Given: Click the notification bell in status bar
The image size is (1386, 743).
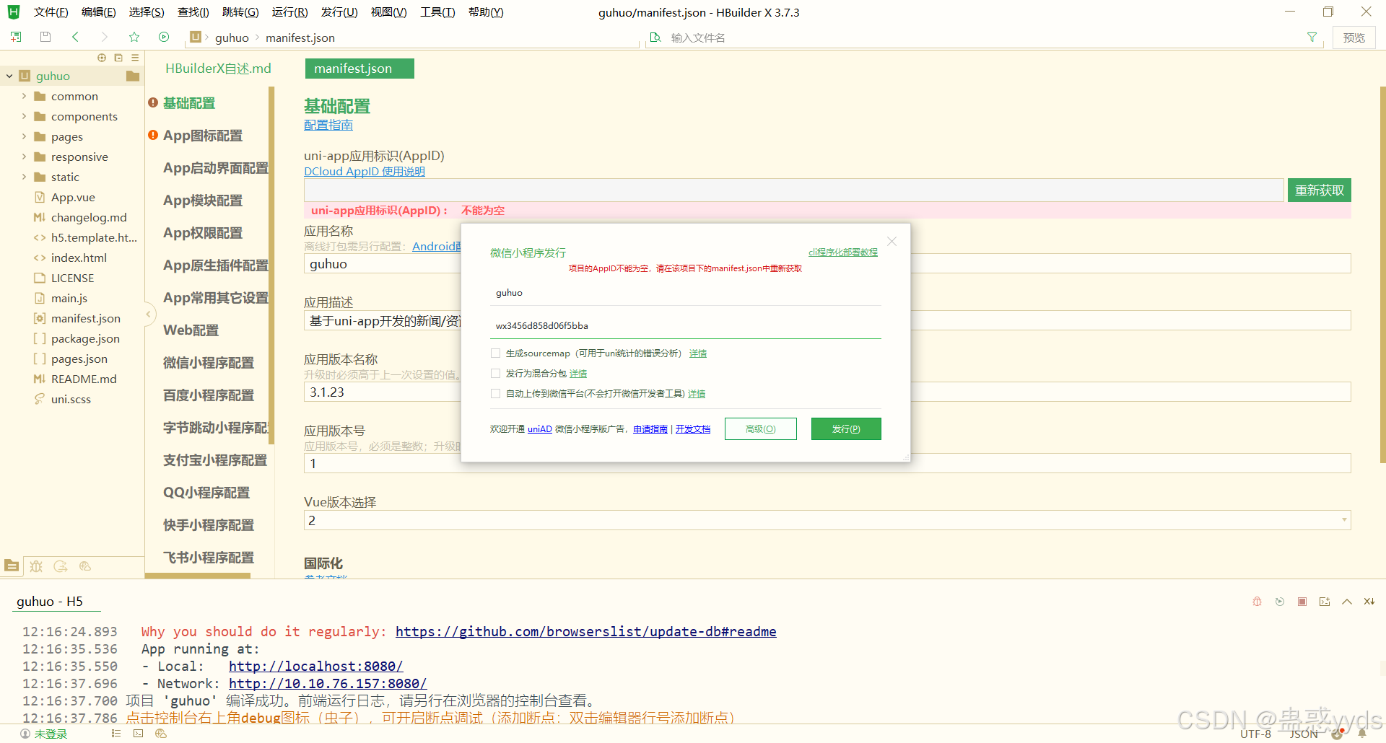Looking at the screenshot, I should pos(1362,734).
